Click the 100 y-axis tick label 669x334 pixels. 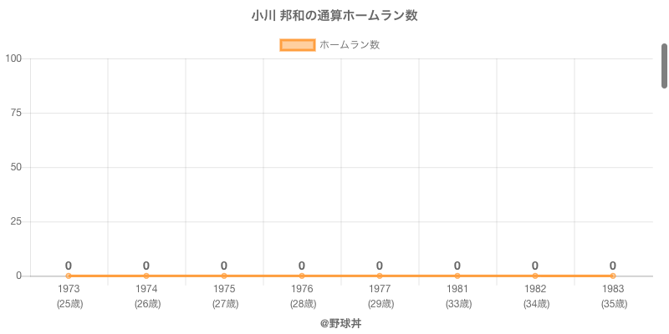(13, 58)
